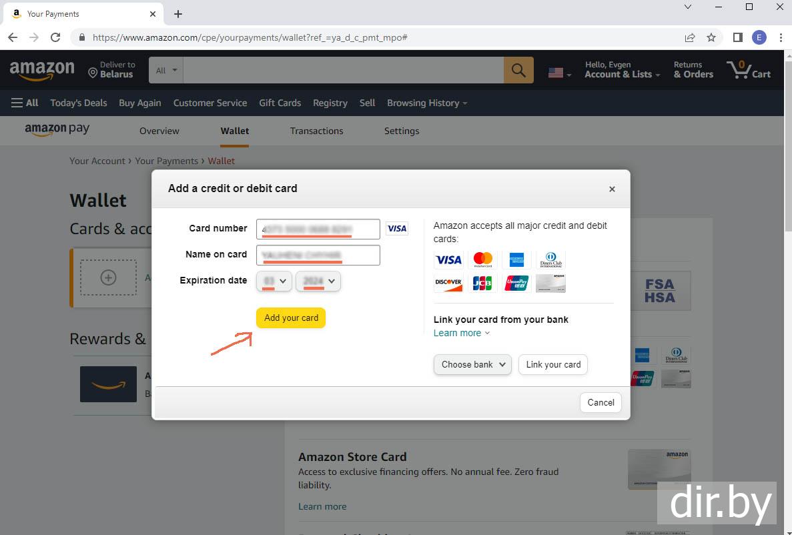Switch to the Transactions tab
This screenshot has height=535, width=792.
pyautogui.click(x=317, y=131)
